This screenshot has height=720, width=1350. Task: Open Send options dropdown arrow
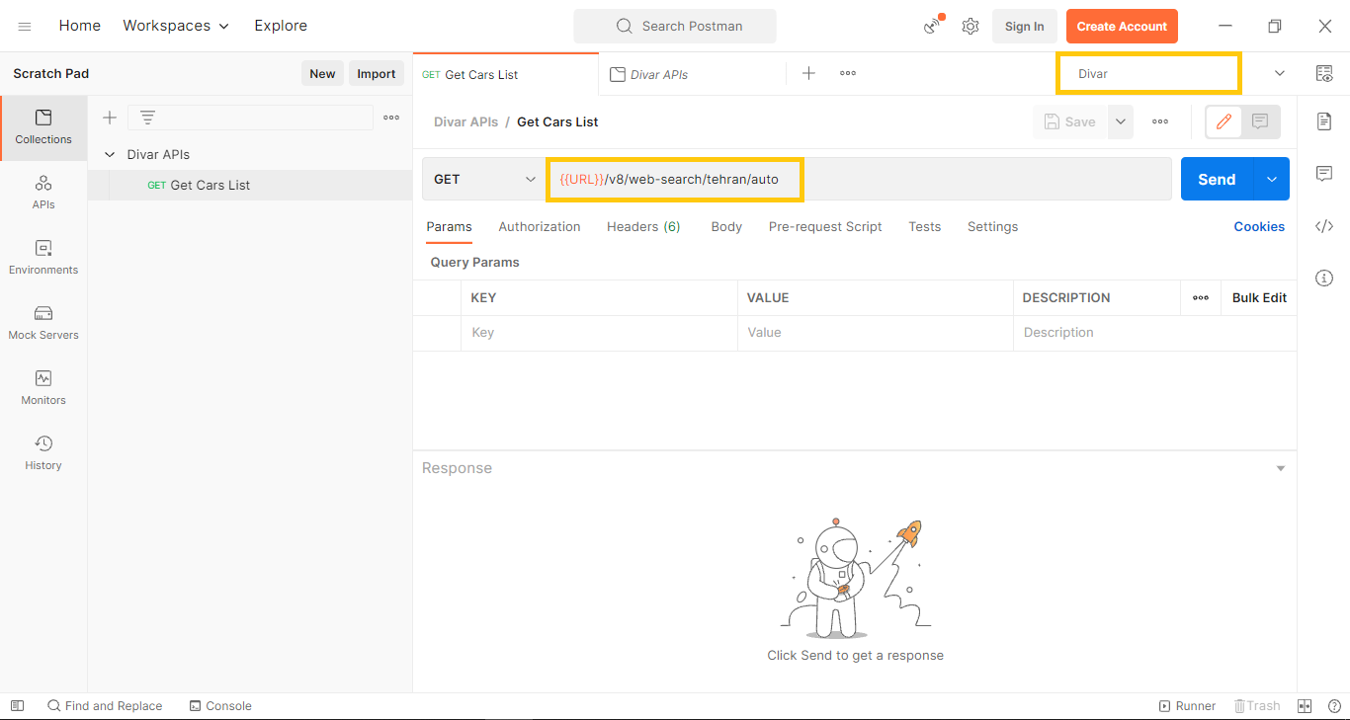point(1272,179)
